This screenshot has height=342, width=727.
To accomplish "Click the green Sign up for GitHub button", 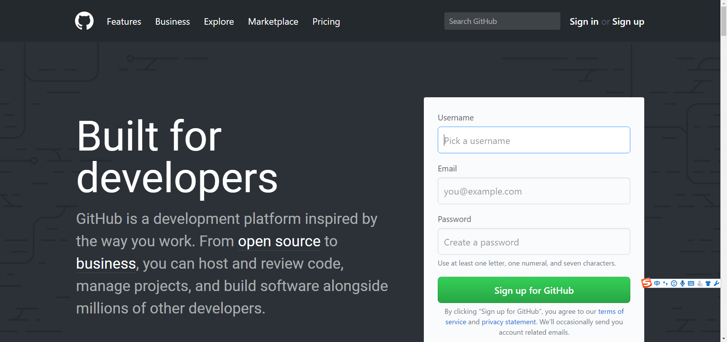I will click(534, 290).
